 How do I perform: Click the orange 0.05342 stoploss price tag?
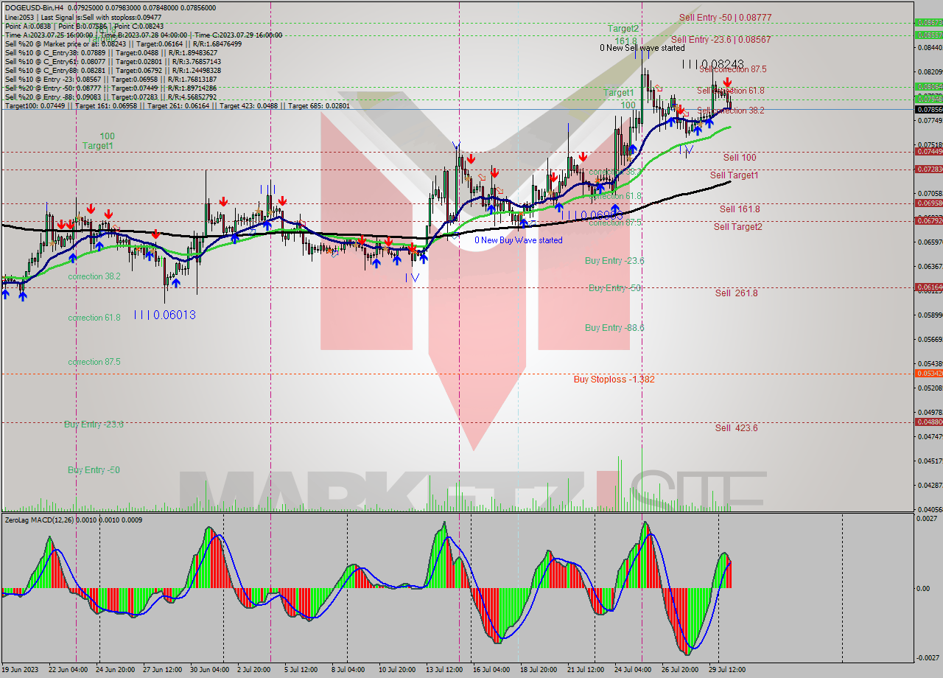pos(928,373)
